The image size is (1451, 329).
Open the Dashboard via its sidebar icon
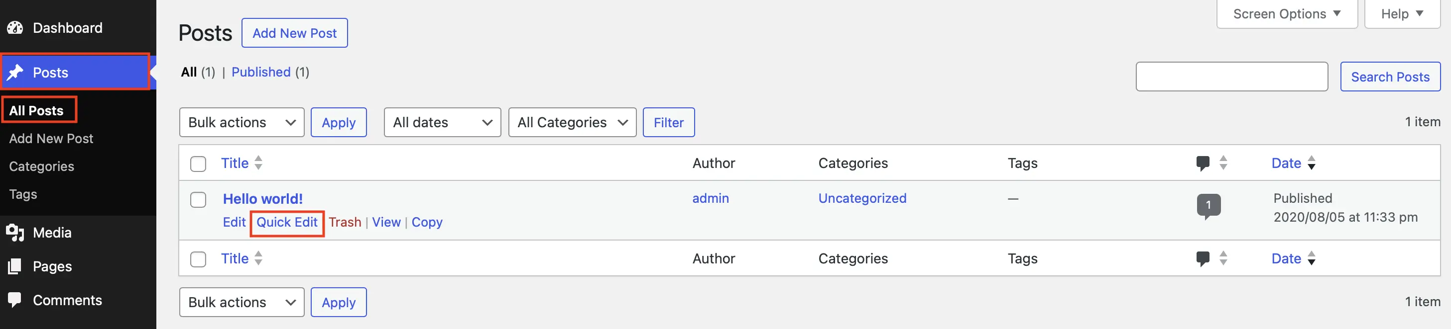(15, 27)
